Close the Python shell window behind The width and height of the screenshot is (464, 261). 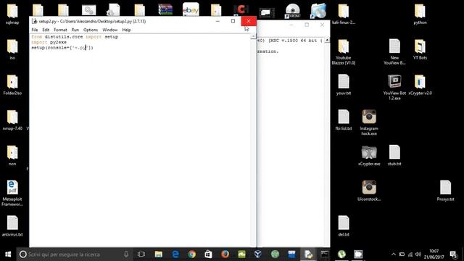[x=322, y=25]
